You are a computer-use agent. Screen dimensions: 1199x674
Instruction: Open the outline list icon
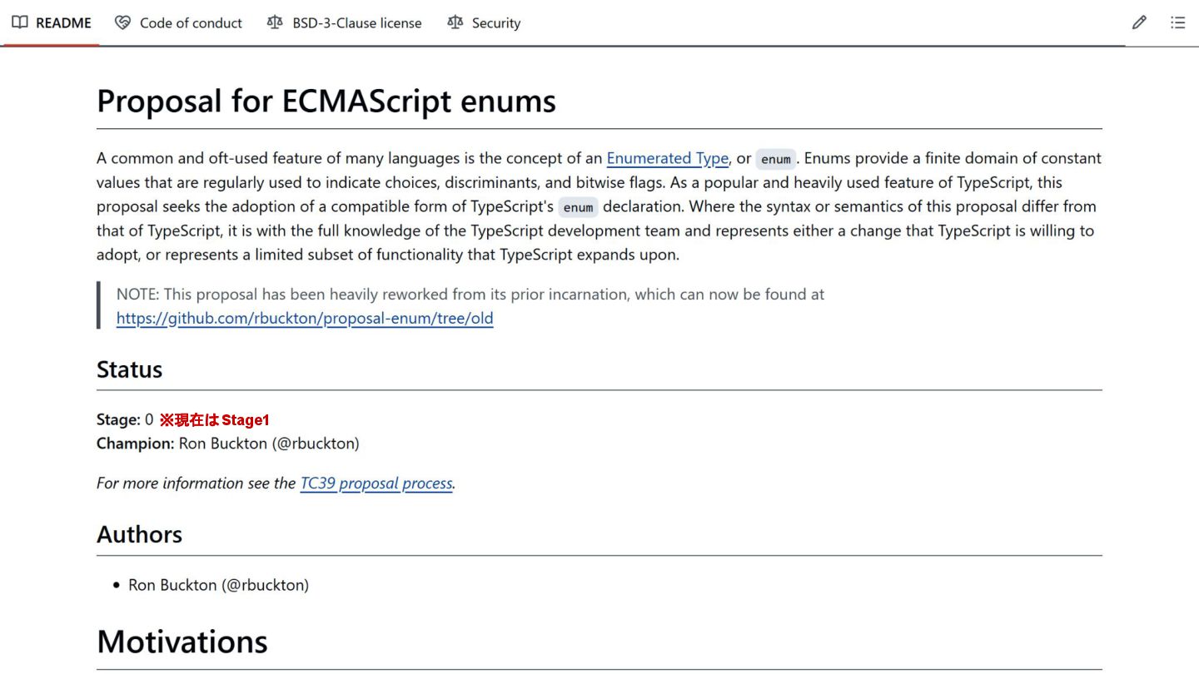coord(1177,22)
